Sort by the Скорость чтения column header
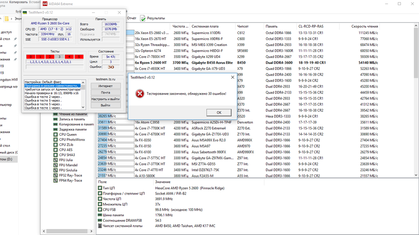 [360, 26]
